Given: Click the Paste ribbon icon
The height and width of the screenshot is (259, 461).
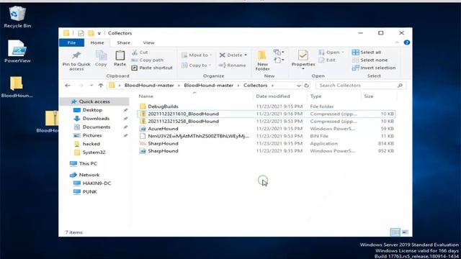Looking at the screenshot, I should click(x=120, y=58).
